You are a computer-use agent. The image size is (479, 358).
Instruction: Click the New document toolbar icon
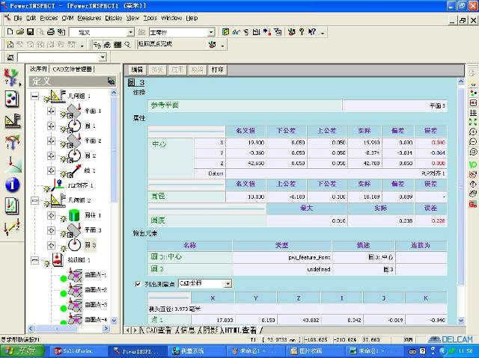point(10,31)
